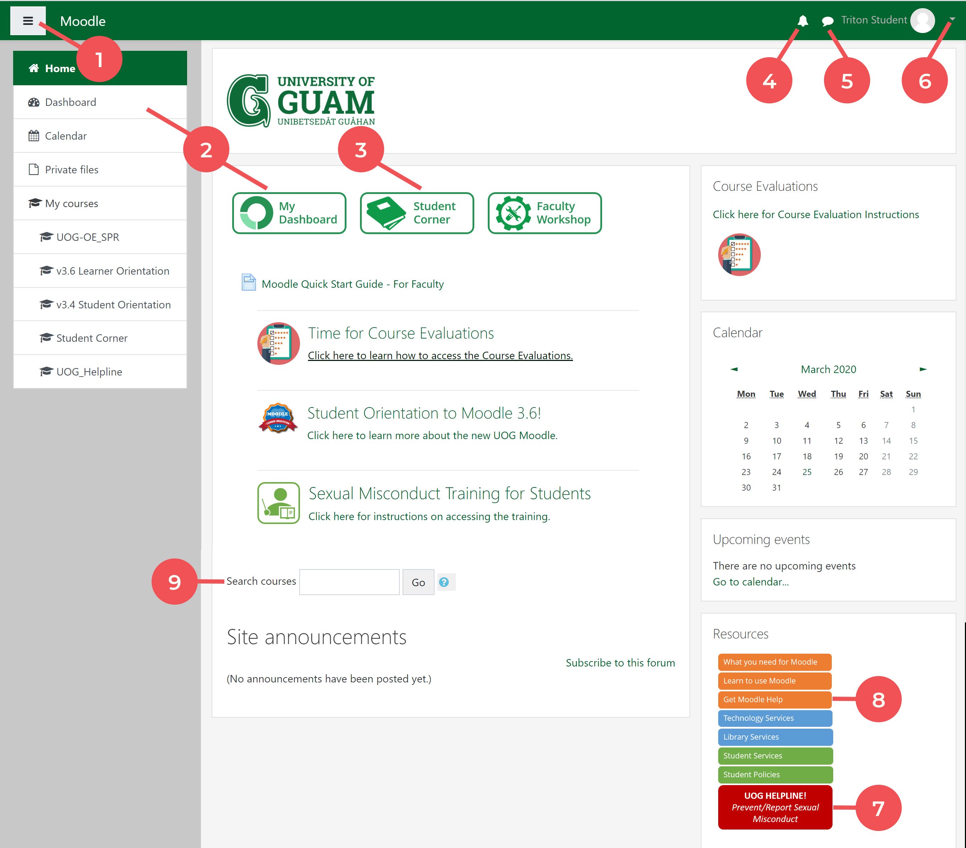This screenshot has width=966, height=848.
Task: Click instructions on accessing the training
Action: (429, 517)
